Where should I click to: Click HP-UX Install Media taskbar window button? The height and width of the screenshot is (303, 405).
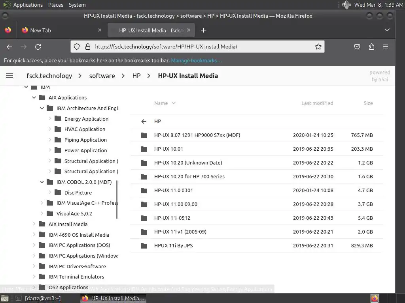(114, 298)
